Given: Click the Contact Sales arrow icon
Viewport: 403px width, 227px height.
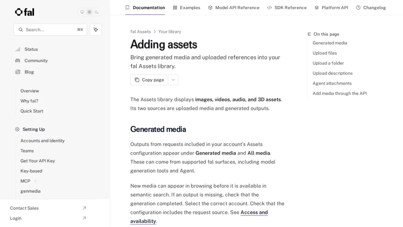Looking at the screenshot, I should pyautogui.click(x=84, y=208).
